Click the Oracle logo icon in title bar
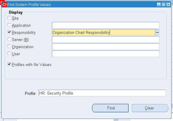The width and height of the screenshot is (173, 121). pos(4,4)
